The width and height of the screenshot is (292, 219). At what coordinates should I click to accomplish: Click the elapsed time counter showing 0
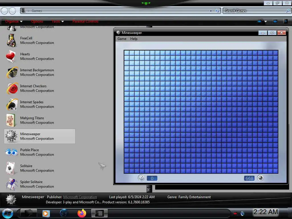(x=152, y=179)
